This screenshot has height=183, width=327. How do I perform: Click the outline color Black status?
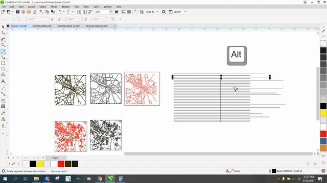286,171
